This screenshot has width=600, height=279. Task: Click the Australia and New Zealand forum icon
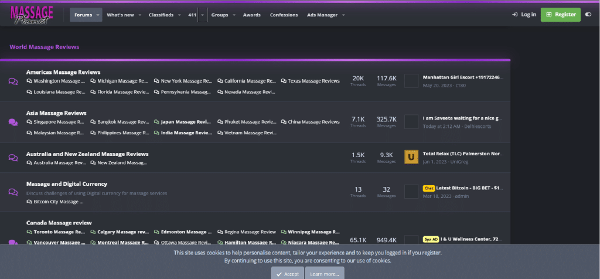[x=13, y=158]
